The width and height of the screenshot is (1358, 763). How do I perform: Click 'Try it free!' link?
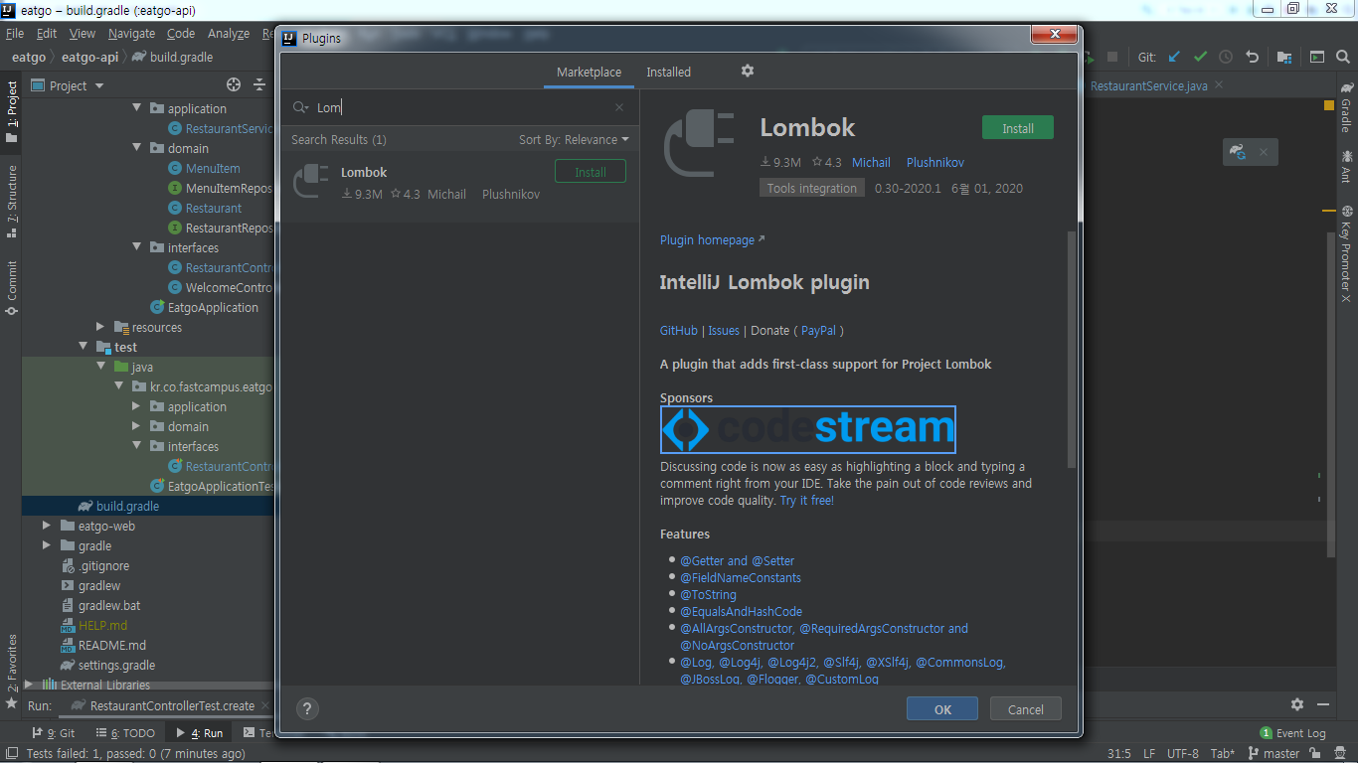click(x=807, y=500)
